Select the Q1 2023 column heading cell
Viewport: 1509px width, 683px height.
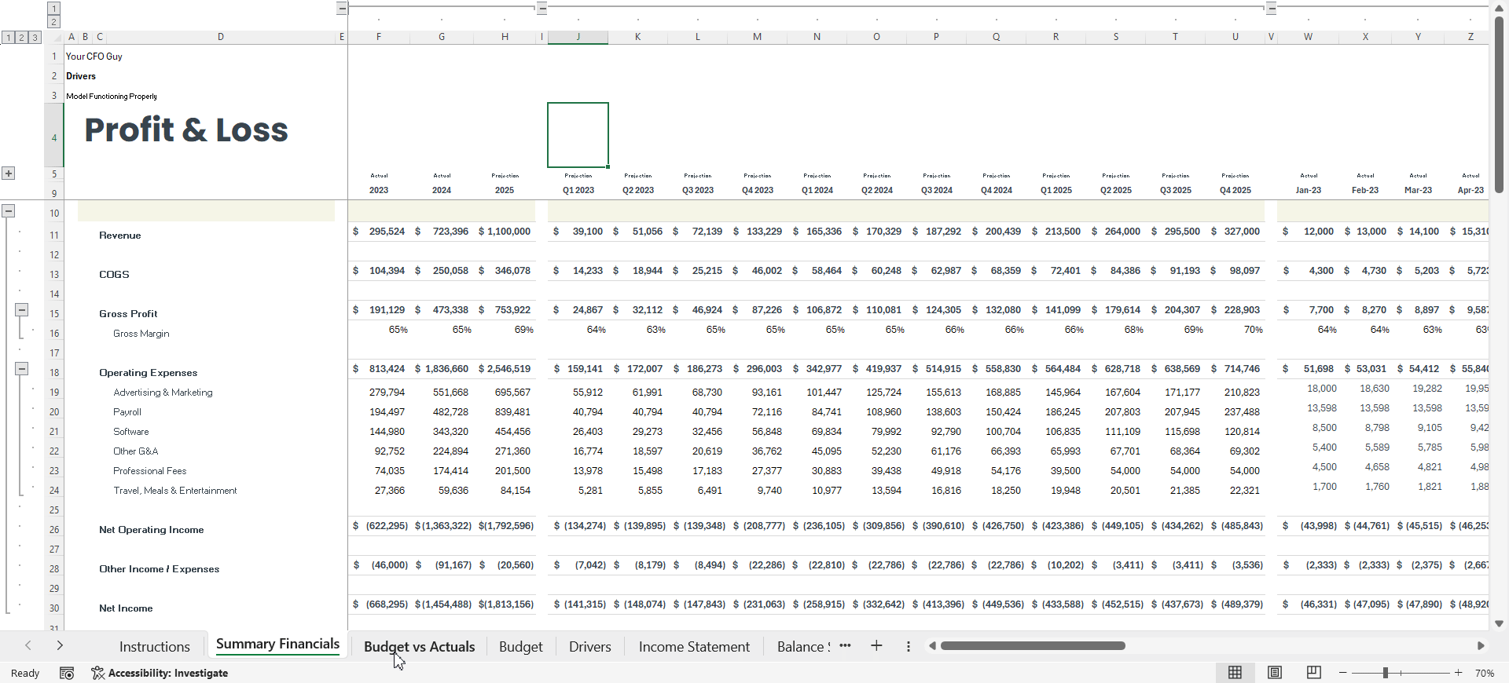[x=578, y=190]
